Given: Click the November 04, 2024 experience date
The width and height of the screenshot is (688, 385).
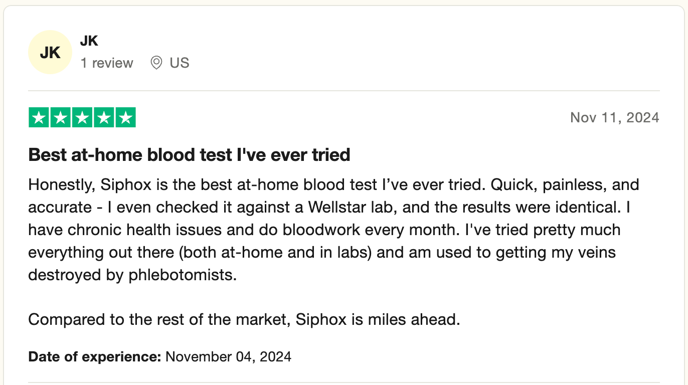Looking at the screenshot, I should pos(228,357).
